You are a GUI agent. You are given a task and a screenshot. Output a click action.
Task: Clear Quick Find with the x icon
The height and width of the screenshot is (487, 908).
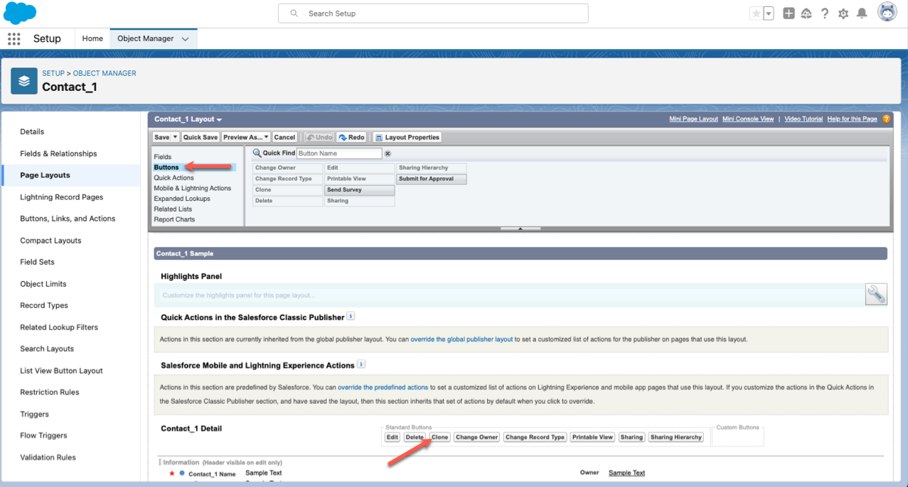point(388,153)
